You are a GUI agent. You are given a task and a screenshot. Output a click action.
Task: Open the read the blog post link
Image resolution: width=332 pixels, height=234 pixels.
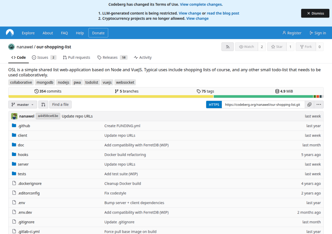(223, 13)
